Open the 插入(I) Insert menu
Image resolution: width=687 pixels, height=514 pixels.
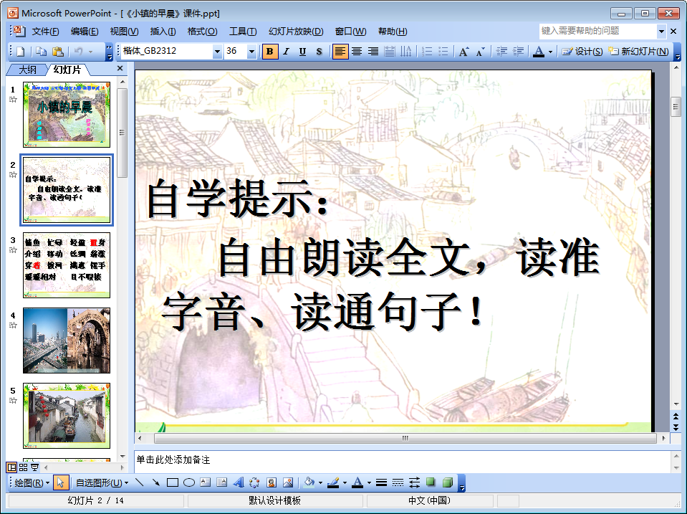point(163,32)
